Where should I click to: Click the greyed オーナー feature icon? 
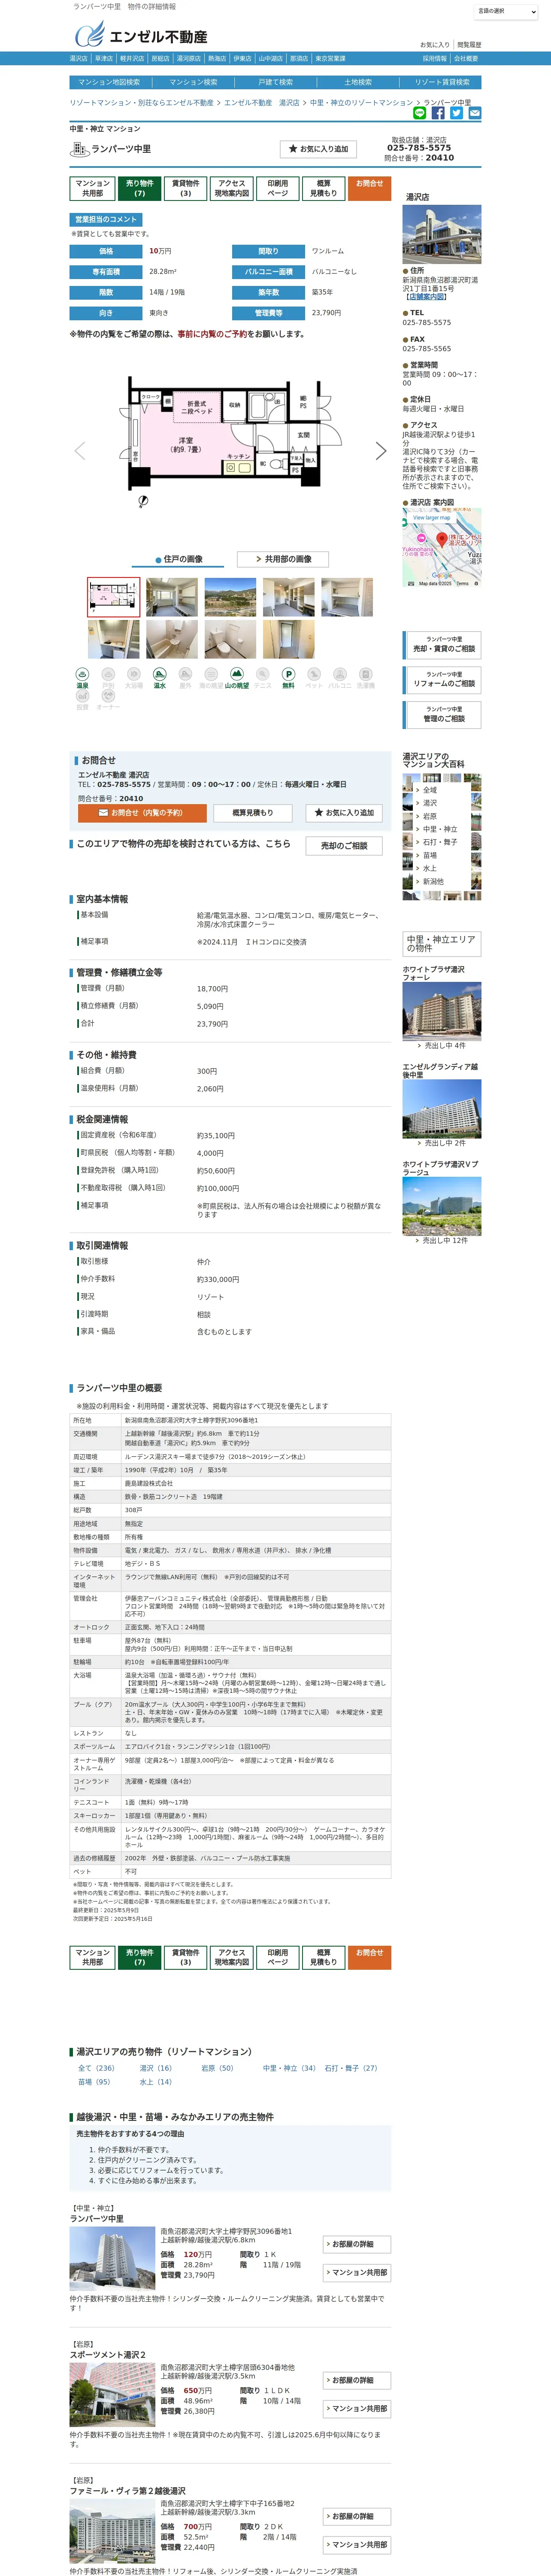pos(108,699)
